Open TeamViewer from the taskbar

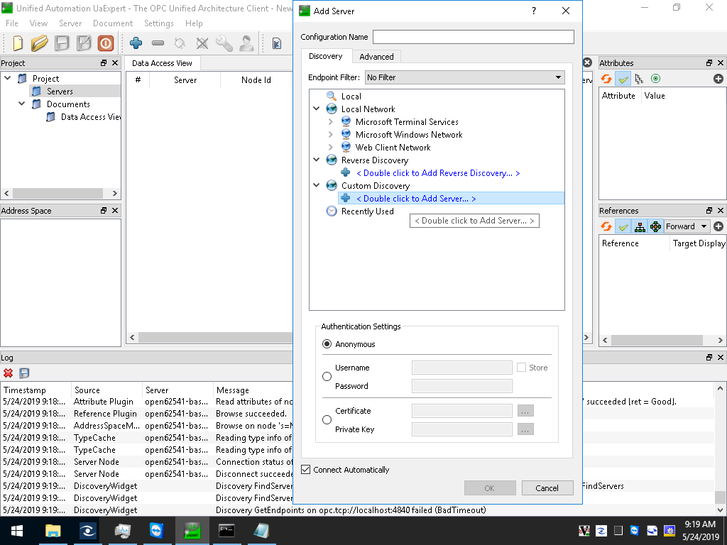coord(157,531)
